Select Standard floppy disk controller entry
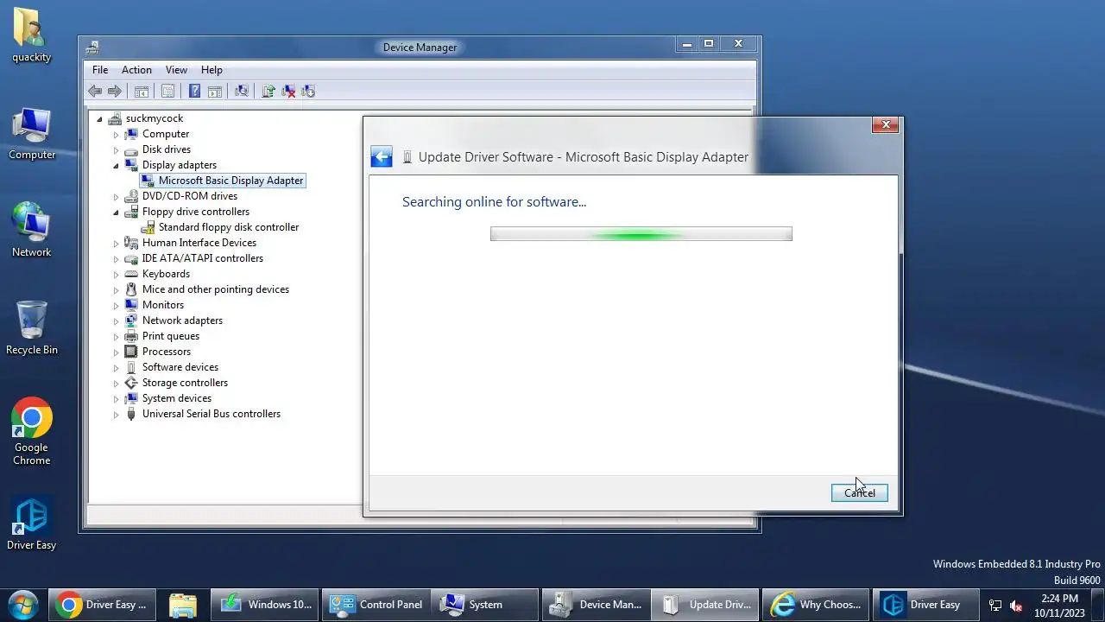The height and width of the screenshot is (622, 1105). pyautogui.click(x=229, y=227)
